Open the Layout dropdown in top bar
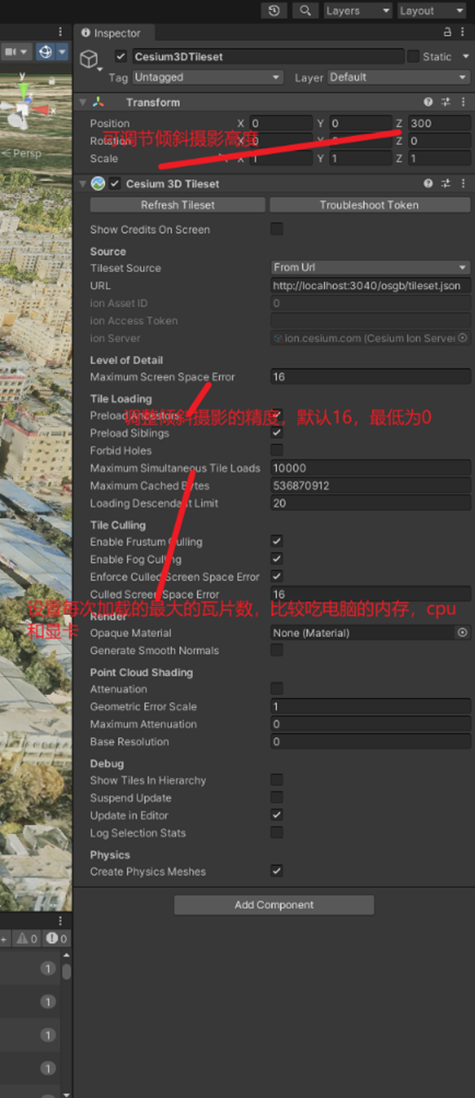Viewport: 475px width, 1098px height. pos(431,11)
